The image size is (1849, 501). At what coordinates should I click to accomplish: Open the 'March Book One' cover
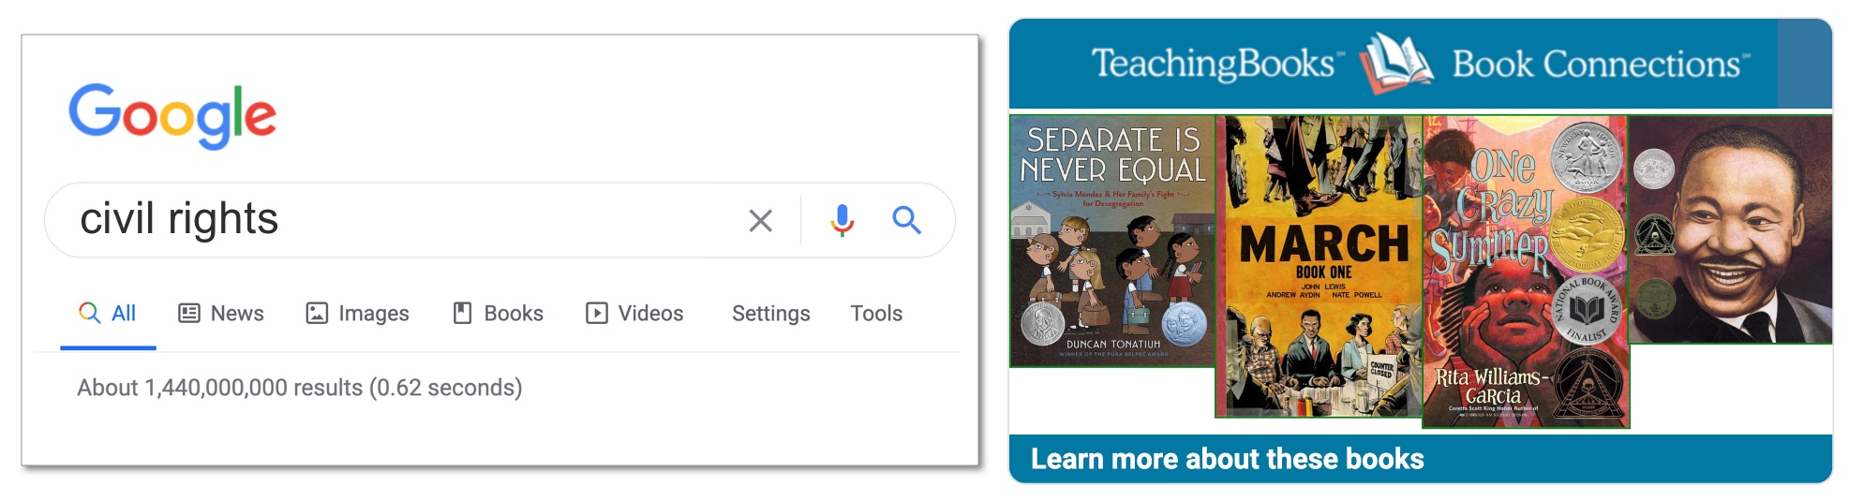pos(1319,267)
